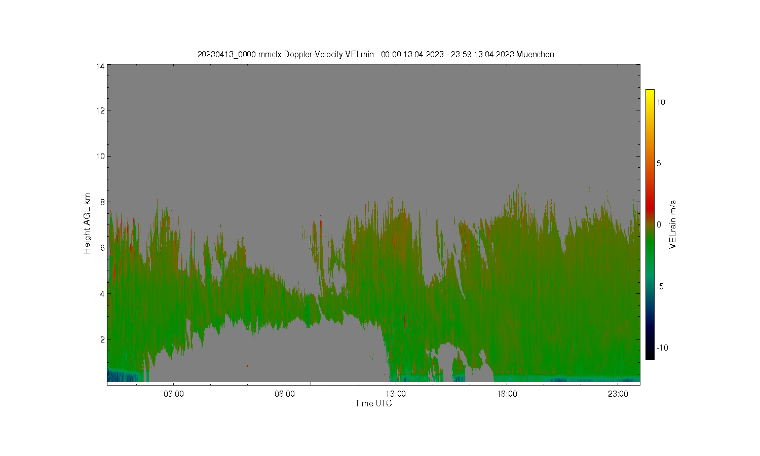
Task: Click the height tick label '10'
Action: coord(100,156)
